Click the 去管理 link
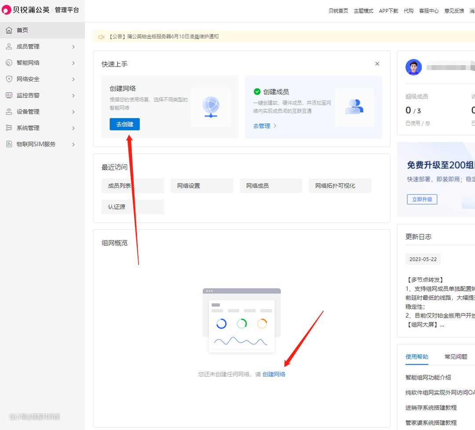Viewport: 475px width, 430px height. pos(264,126)
